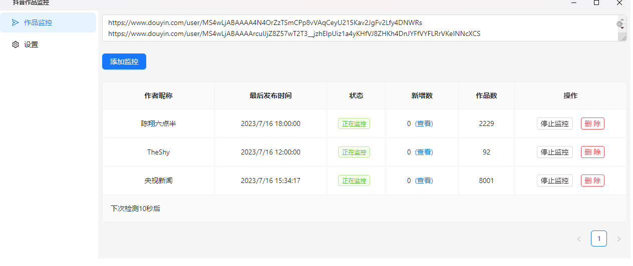
Task: Click the previous page arrow
Action: click(x=579, y=239)
